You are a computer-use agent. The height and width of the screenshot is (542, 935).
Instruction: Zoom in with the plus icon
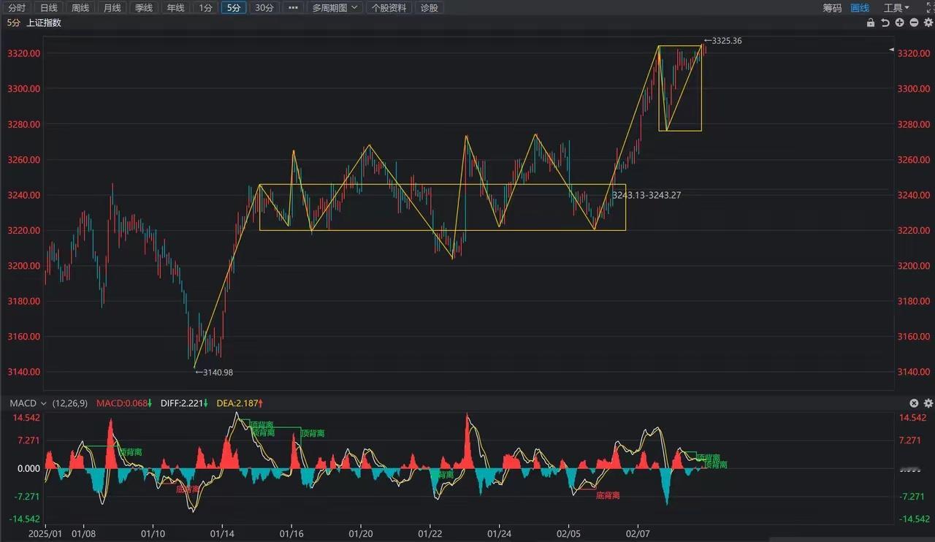click(900, 23)
